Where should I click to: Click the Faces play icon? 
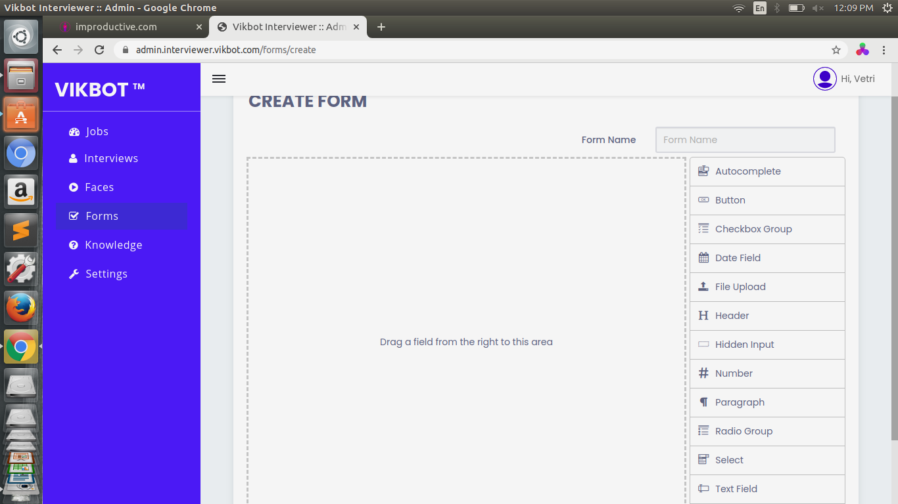[74, 188]
